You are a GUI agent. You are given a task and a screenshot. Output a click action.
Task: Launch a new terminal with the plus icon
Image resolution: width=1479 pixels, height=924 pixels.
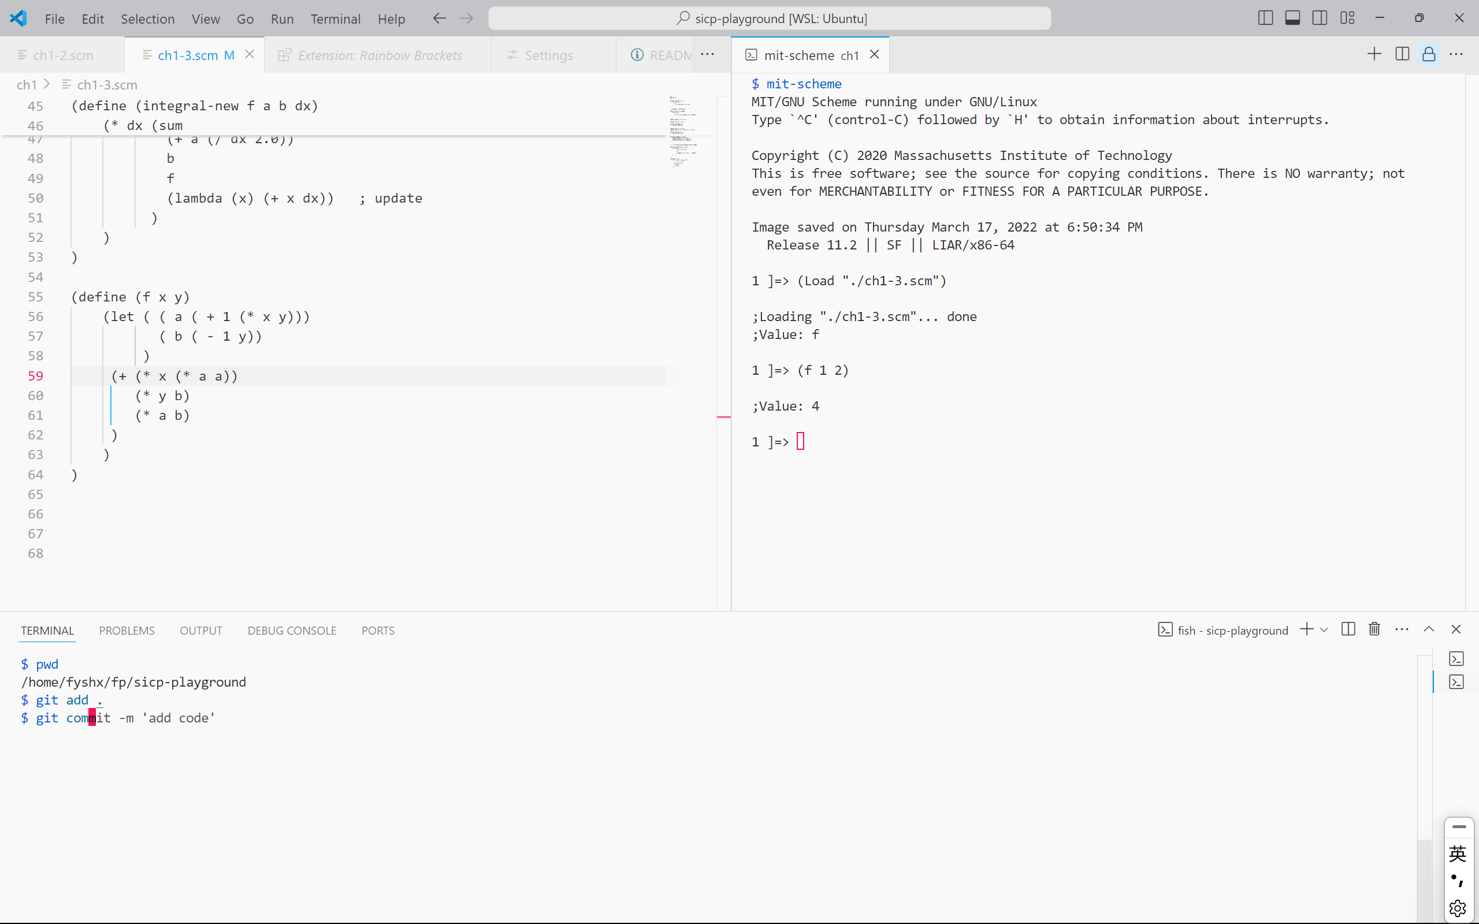[1307, 629]
